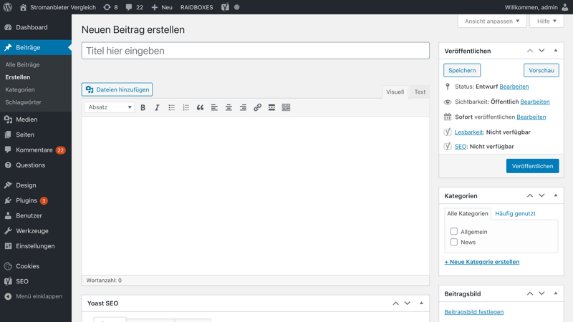573x322 pixels.
Task: Insert a numbered list
Action: (186, 107)
